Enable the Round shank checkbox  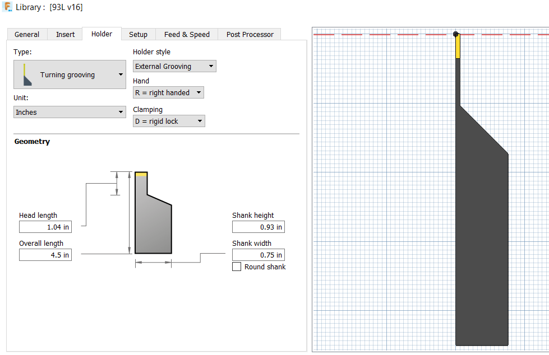coord(237,267)
